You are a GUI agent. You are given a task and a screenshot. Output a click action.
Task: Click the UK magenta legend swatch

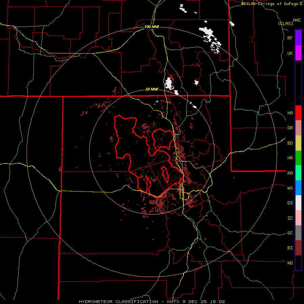[x=298, y=53]
